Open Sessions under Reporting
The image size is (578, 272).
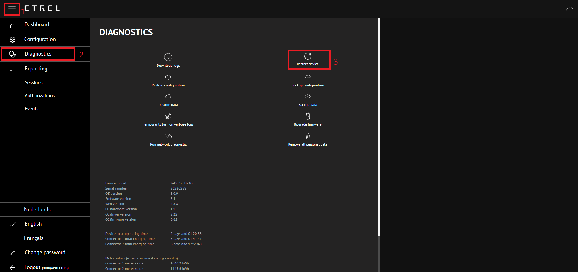pos(34,83)
